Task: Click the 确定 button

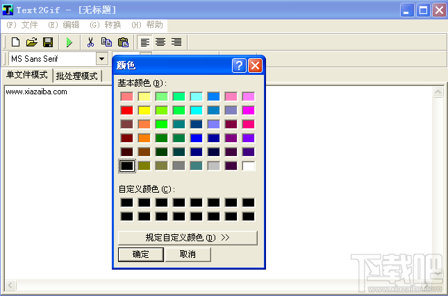Action: click(x=141, y=254)
